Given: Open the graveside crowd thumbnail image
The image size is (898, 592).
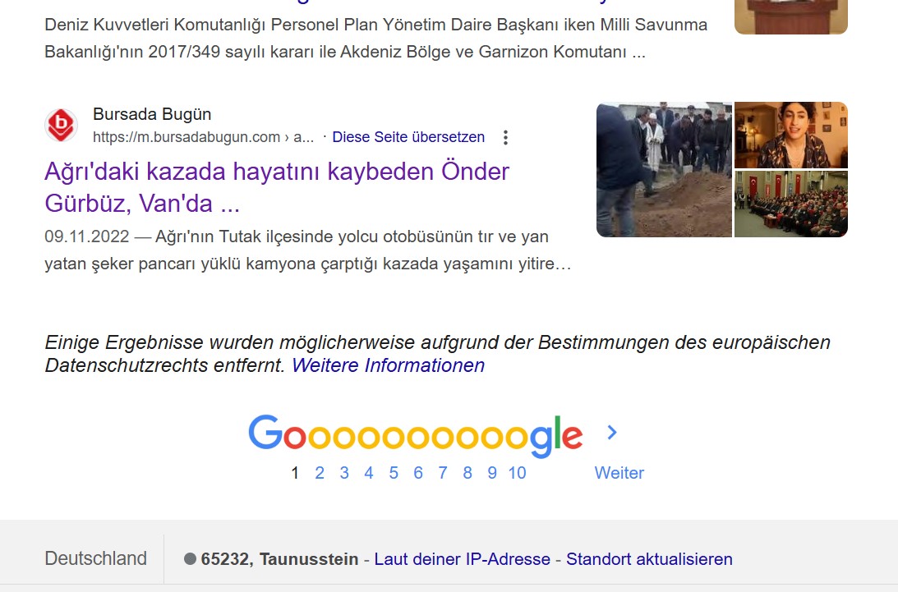Looking at the screenshot, I should [x=664, y=169].
